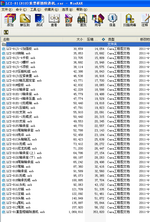Select file LCZ-81E1-3轴承座.exb
The height and width of the screenshot is (222, 150).
coord(22,94)
